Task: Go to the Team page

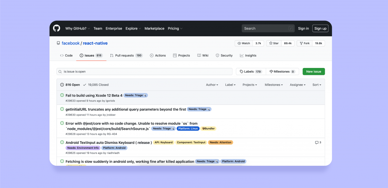Action: [x=98, y=28]
